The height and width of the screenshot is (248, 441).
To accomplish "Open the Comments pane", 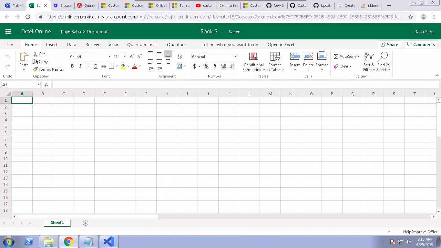I will point(422,45).
